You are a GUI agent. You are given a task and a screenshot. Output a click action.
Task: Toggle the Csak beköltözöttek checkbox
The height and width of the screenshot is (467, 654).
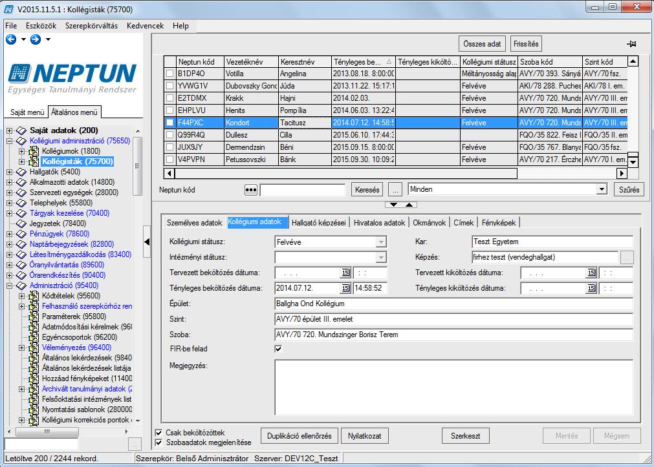tap(158, 432)
